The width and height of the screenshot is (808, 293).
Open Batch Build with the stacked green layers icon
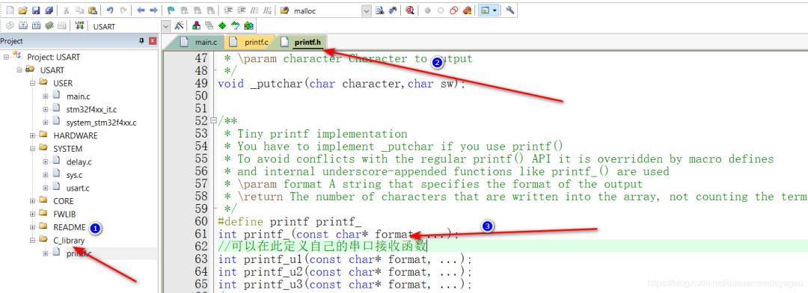[49, 25]
